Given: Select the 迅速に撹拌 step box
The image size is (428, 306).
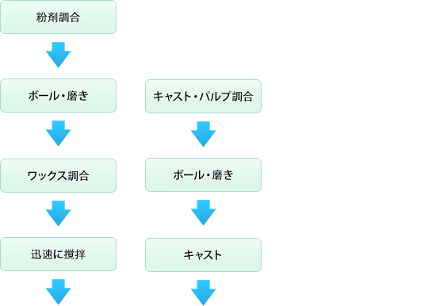Looking at the screenshot, I should click(x=58, y=254).
